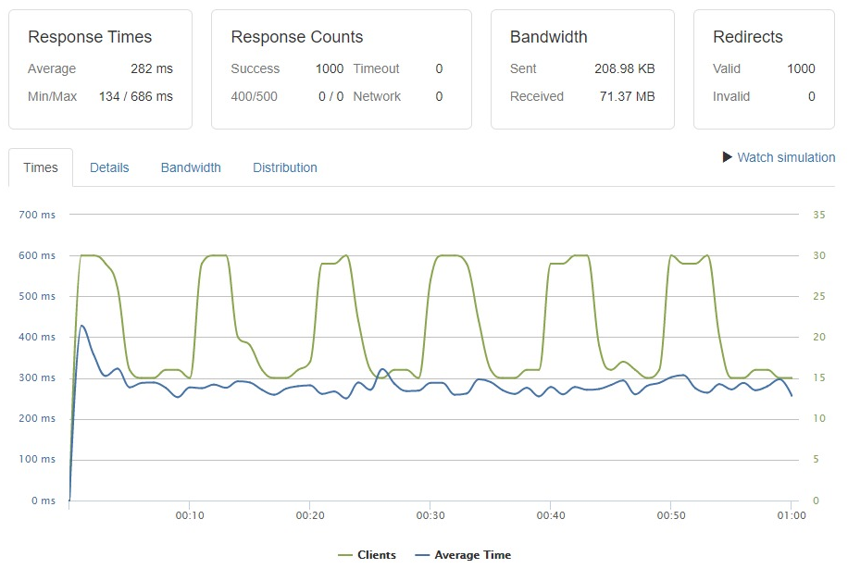Click the 00:30 axis label on timeline

click(x=432, y=516)
